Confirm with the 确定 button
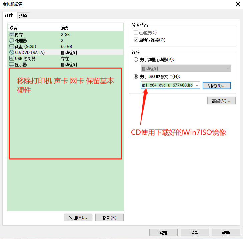The width and height of the screenshot is (243, 239). coord(163,232)
